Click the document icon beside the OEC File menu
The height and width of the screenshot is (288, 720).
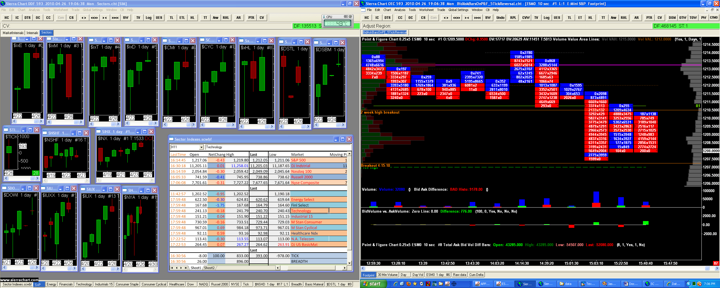pyautogui.click(x=363, y=10)
